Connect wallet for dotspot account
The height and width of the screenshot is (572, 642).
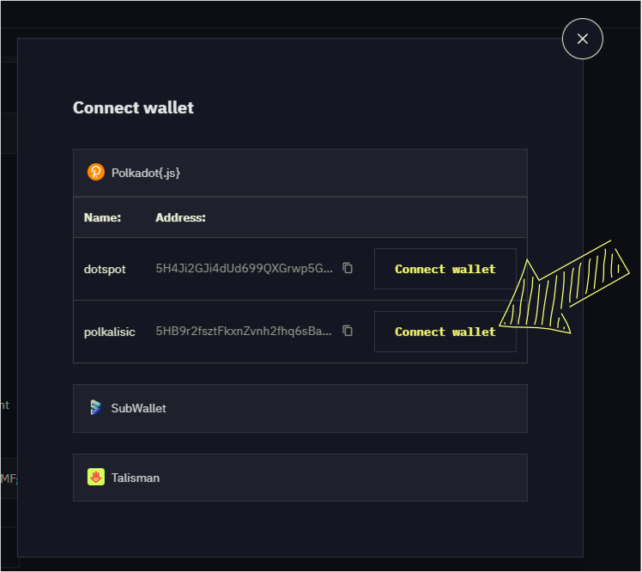pyautogui.click(x=445, y=269)
